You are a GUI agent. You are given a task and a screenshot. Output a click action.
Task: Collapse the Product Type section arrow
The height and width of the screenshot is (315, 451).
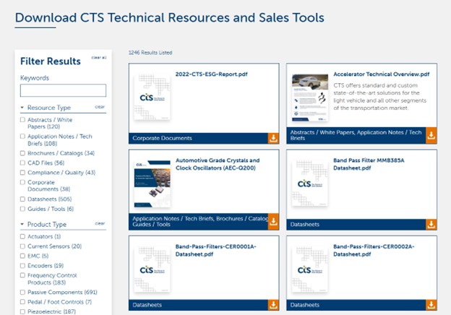click(x=22, y=224)
